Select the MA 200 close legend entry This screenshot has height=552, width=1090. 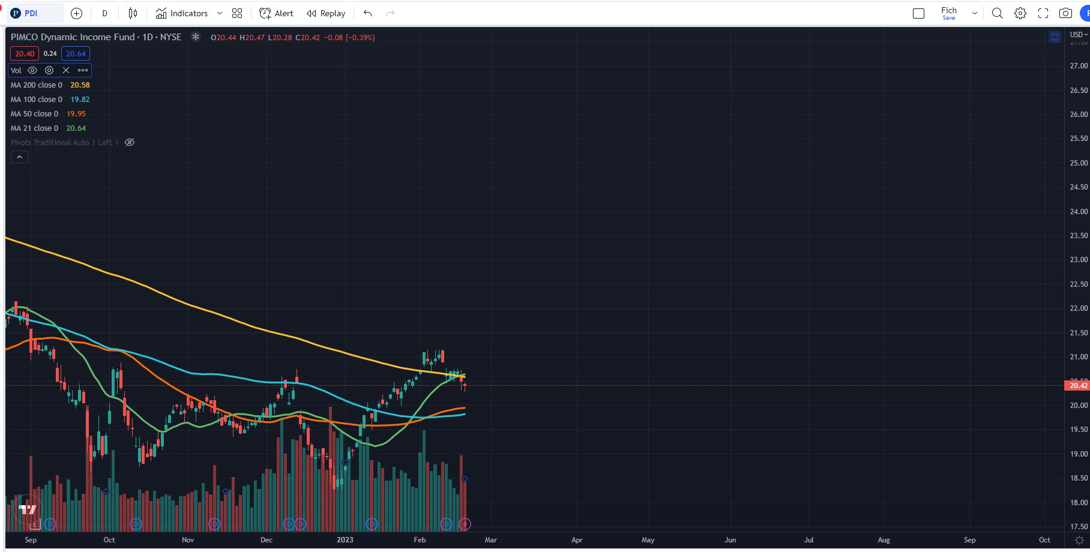[36, 85]
